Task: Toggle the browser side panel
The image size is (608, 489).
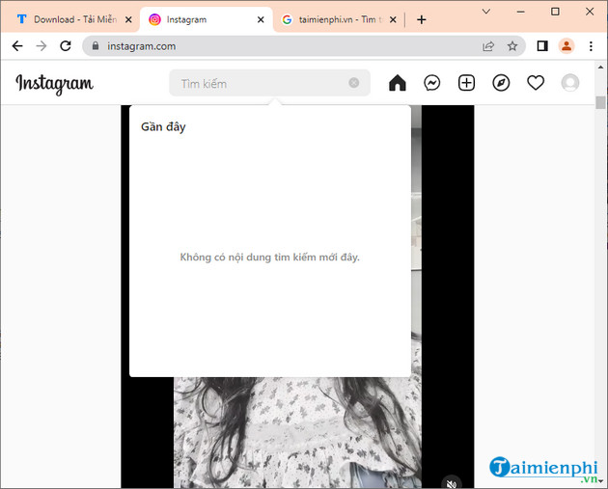Action: coord(542,45)
